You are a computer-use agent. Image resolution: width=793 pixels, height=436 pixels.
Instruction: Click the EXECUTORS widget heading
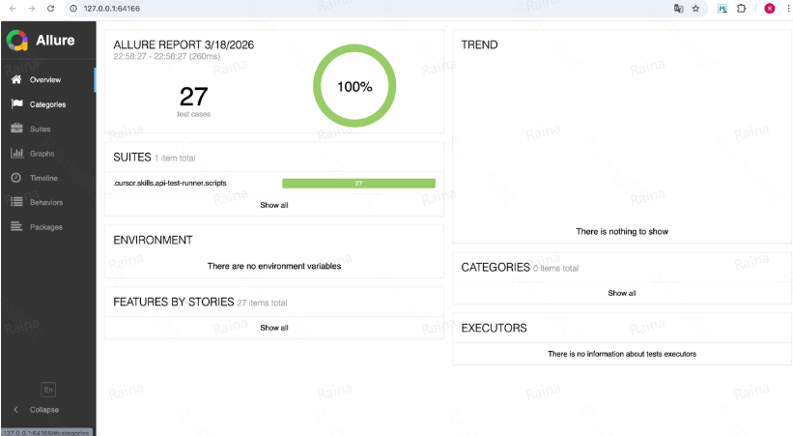click(x=494, y=328)
